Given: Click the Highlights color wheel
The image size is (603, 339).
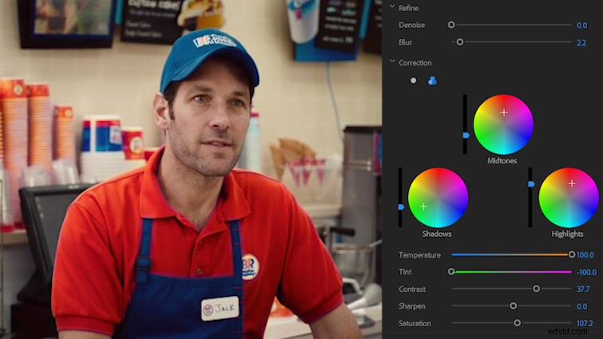Looking at the screenshot, I should coord(569,197).
